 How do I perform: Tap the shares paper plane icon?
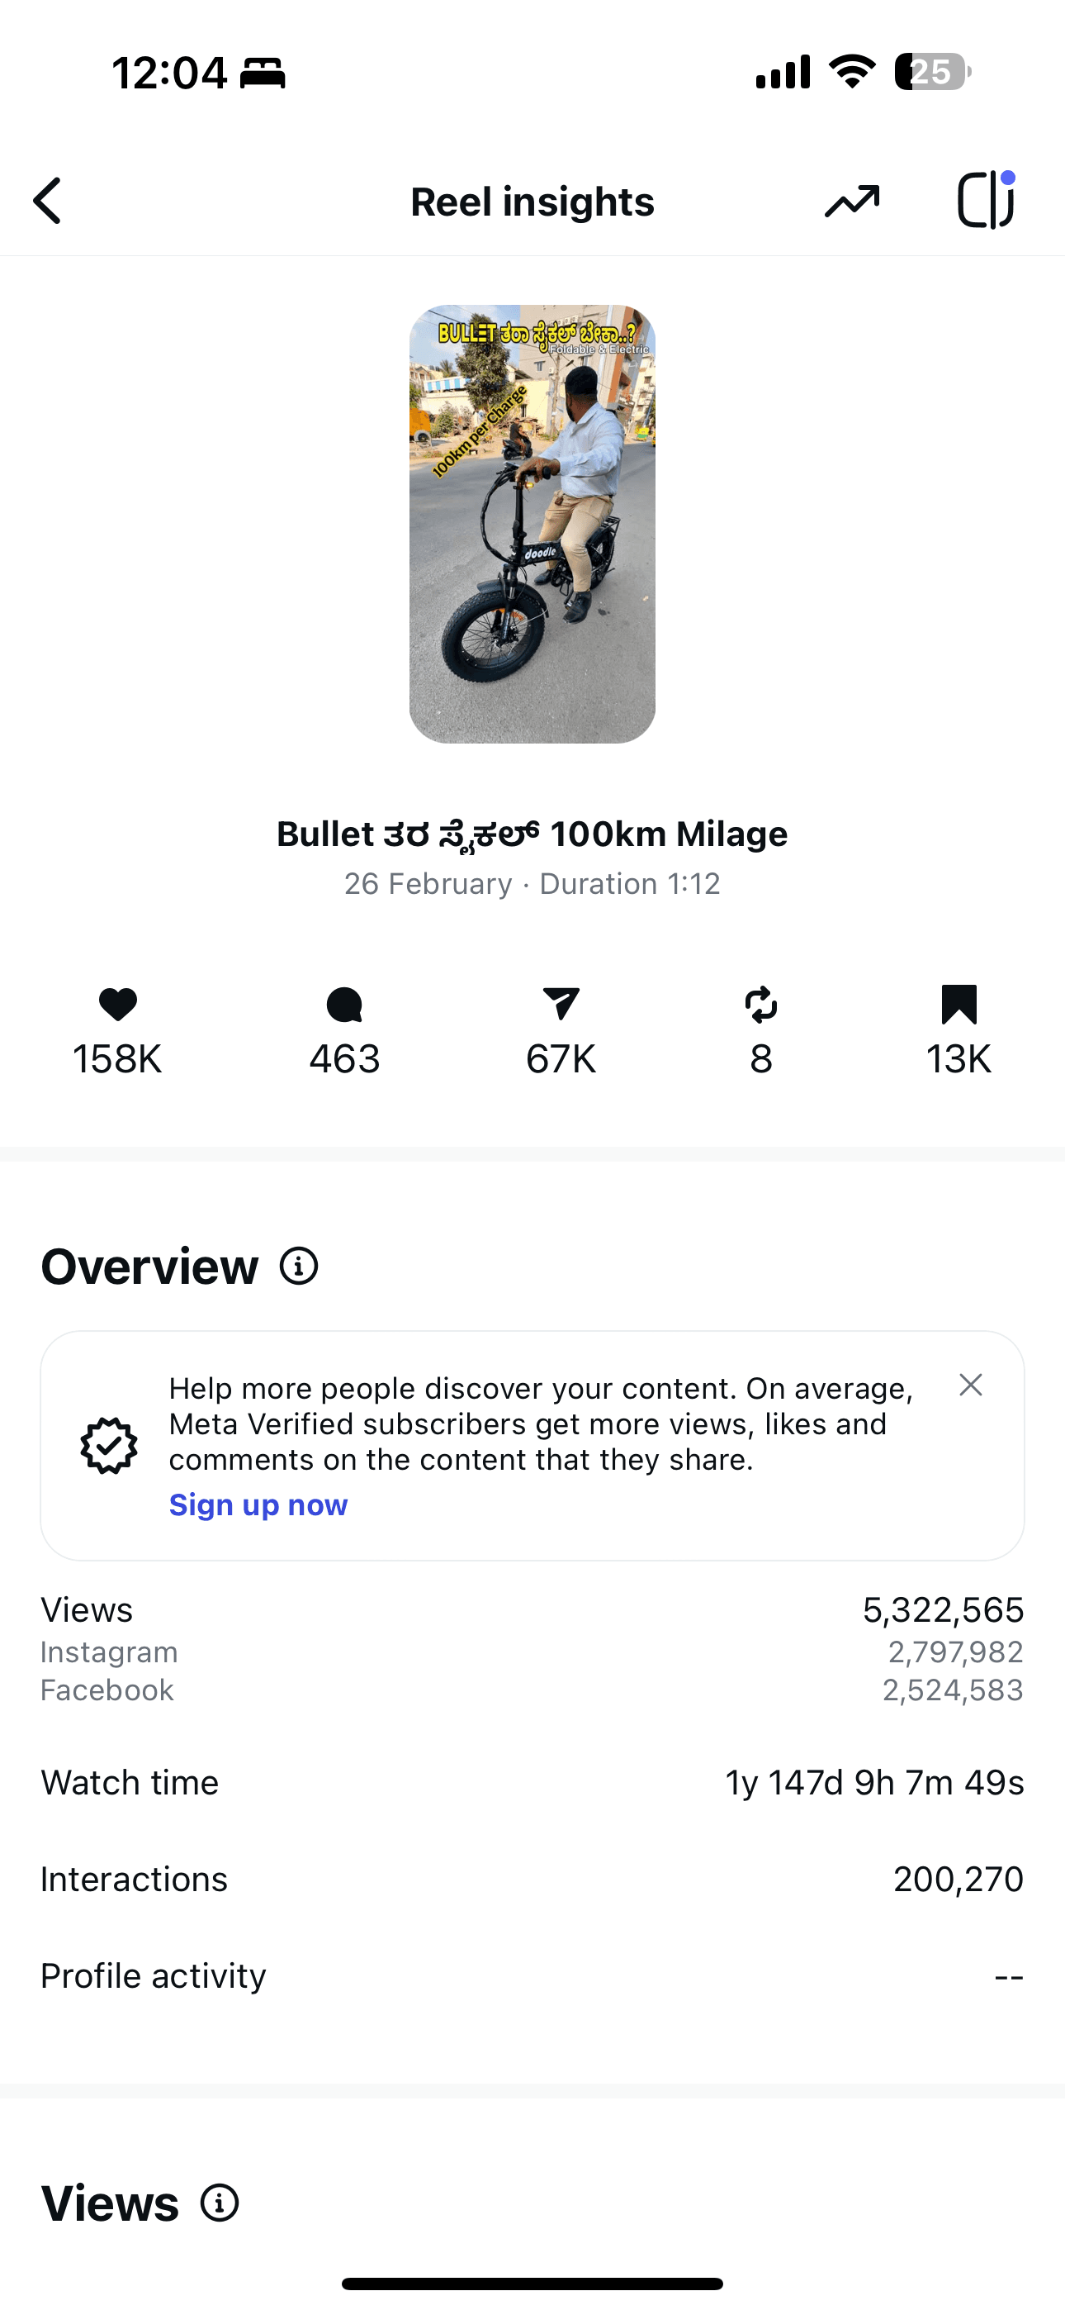[561, 1005]
